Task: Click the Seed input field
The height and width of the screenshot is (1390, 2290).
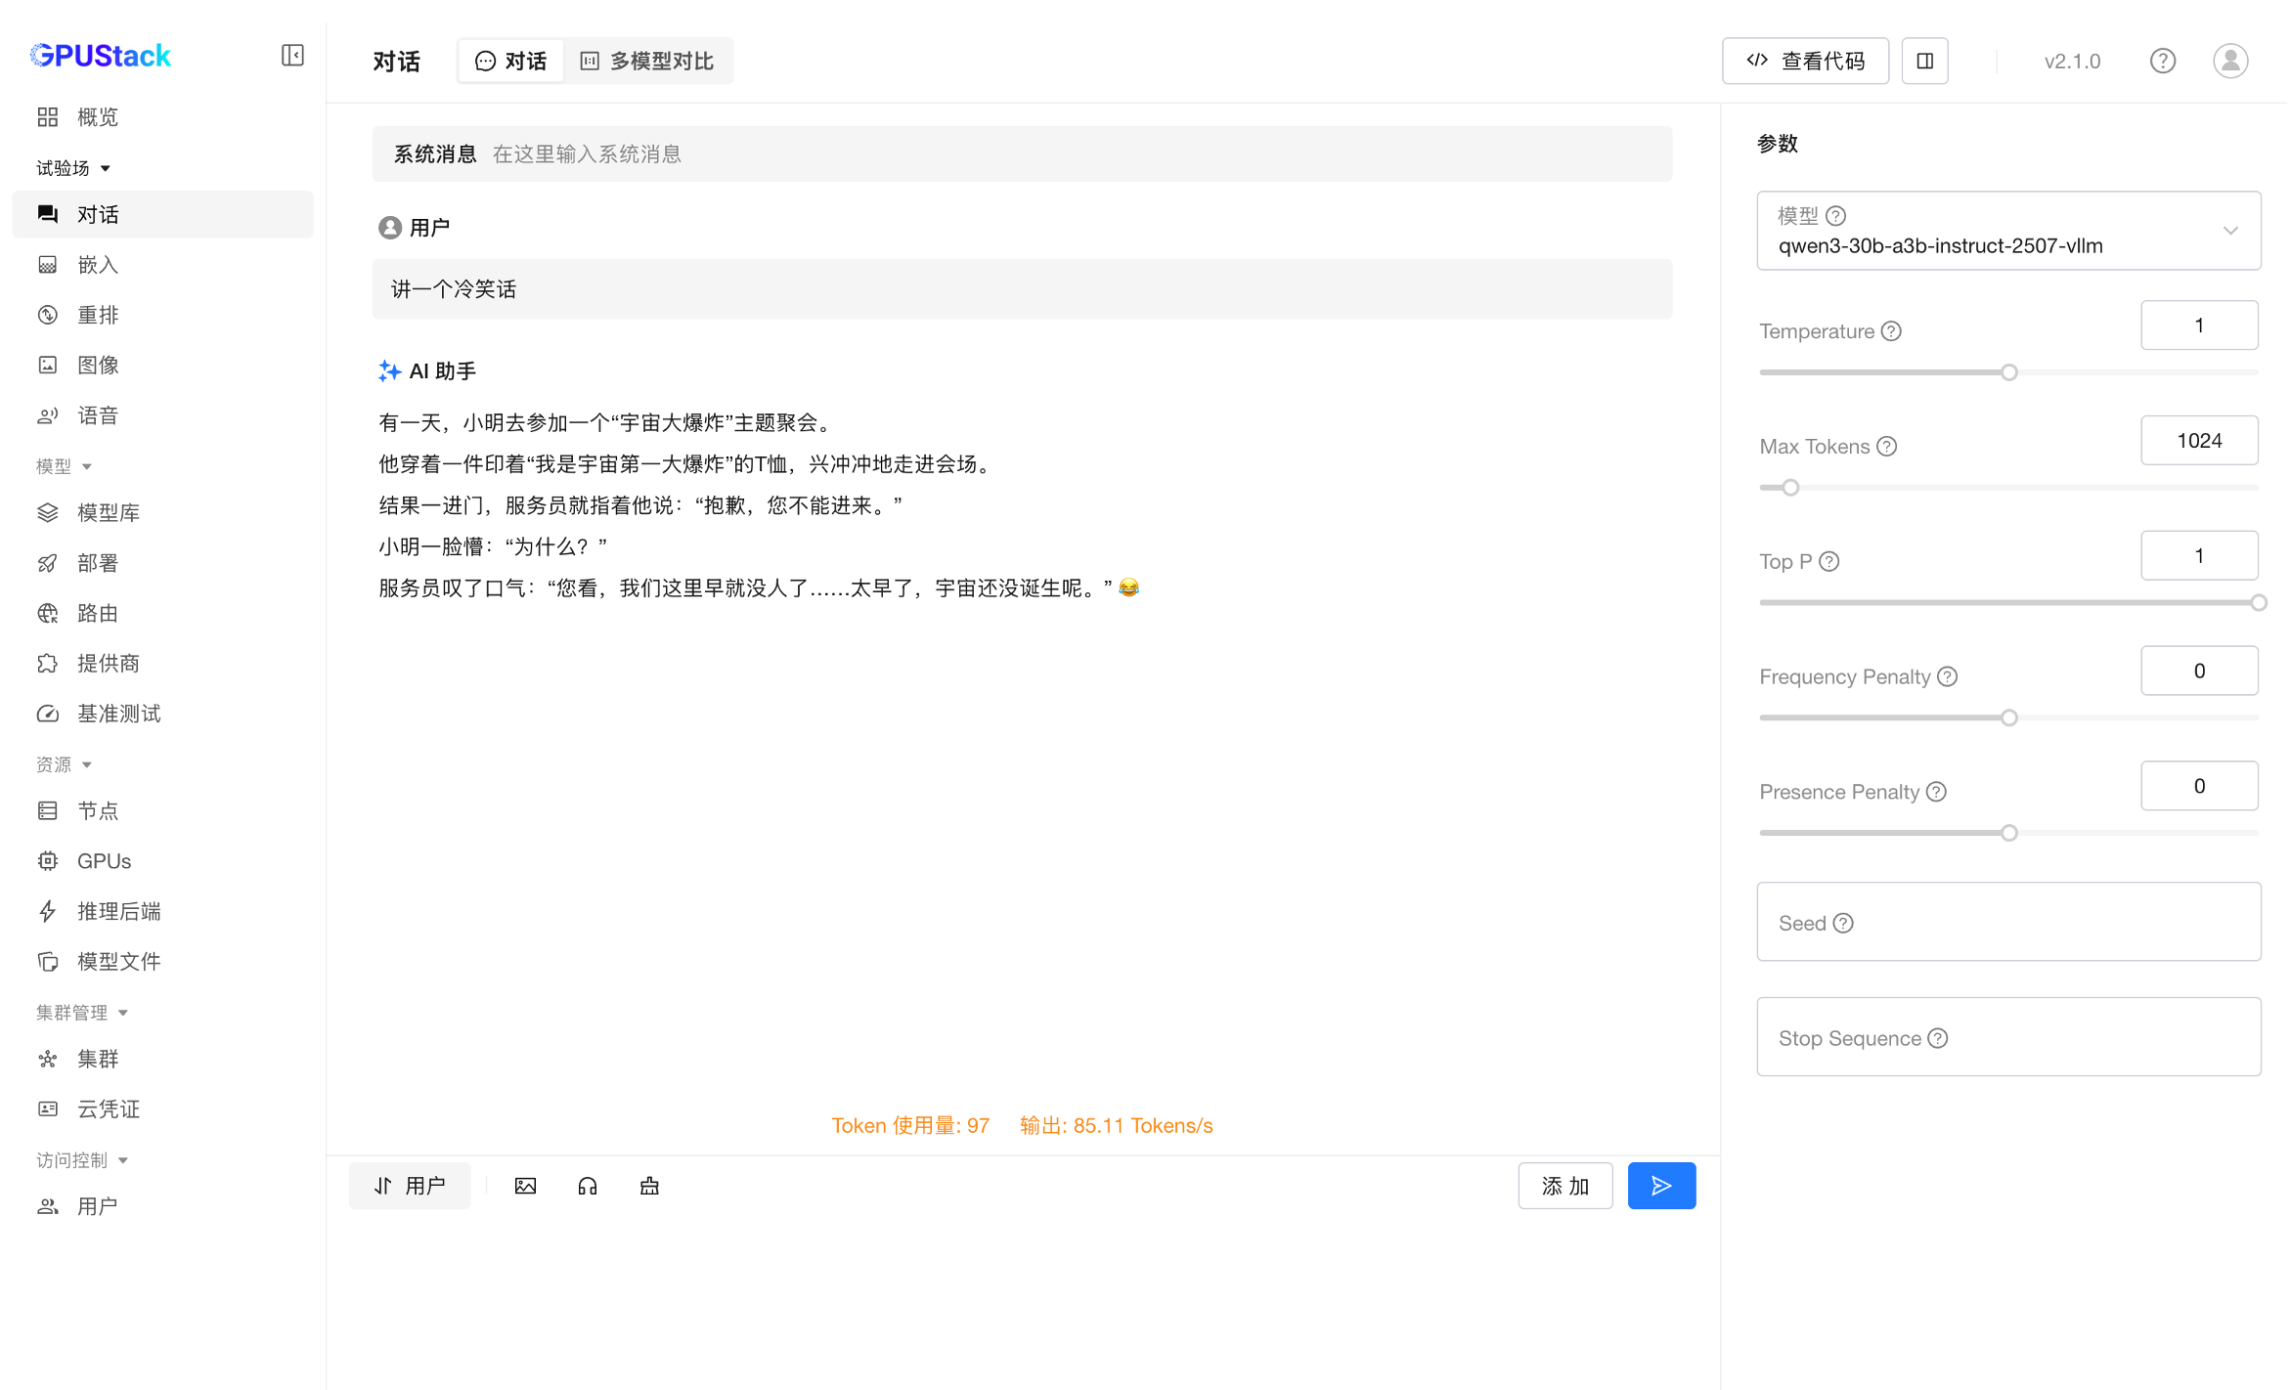Action: tap(2007, 922)
